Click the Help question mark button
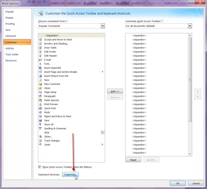207x189 pixels. (192, 2)
